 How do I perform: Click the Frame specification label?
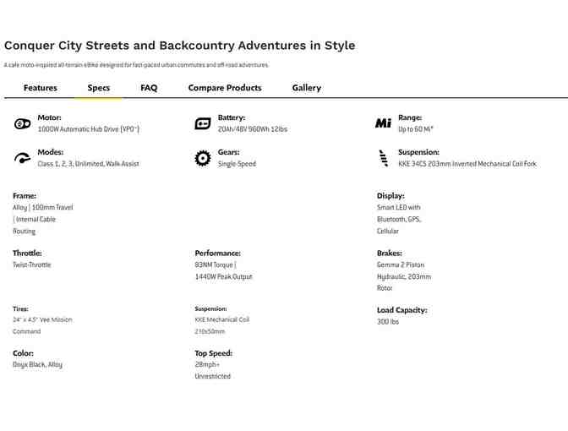(25, 196)
